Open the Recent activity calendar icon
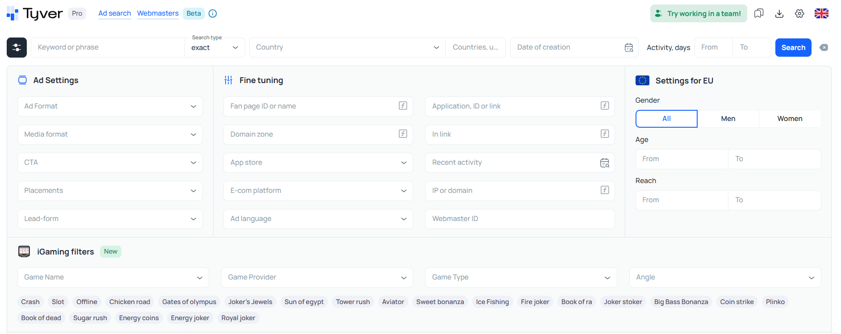The width and height of the screenshot is (841, 334). pos(605,163)
